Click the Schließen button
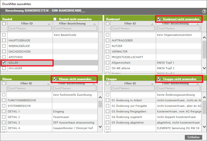 click(x=193, y=137)
